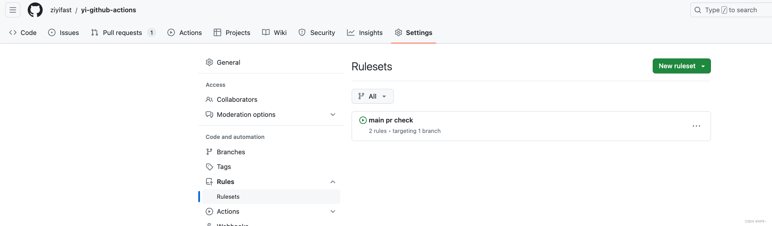Open the All branches filter dropdown
The image size is (772, 226).
[x=372, y=96]
